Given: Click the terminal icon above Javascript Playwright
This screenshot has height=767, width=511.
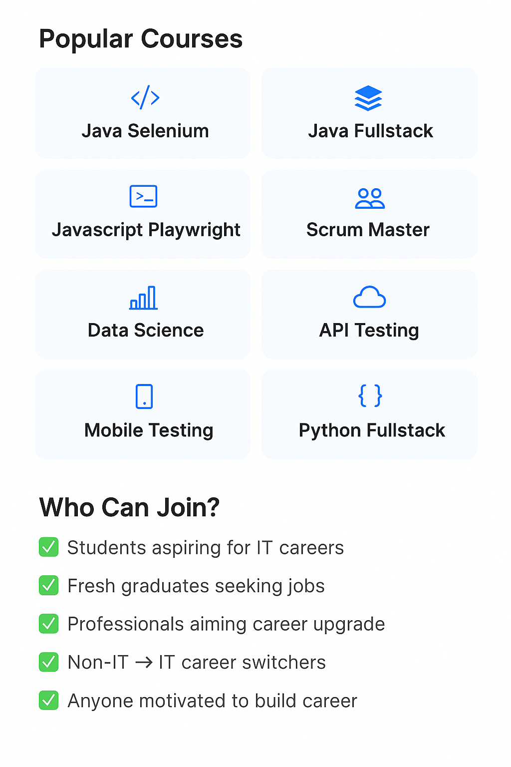Looking at the screenshot, I should tap(144, 196).
